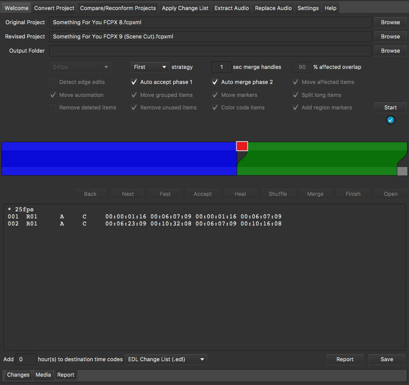409x385 pixels.
Task: Toggle Move affected items checkbox
Action: pyautogui.click(x=295, y=82)
